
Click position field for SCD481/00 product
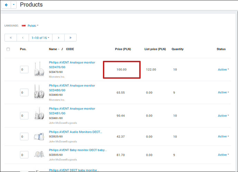tap(24, 116)
